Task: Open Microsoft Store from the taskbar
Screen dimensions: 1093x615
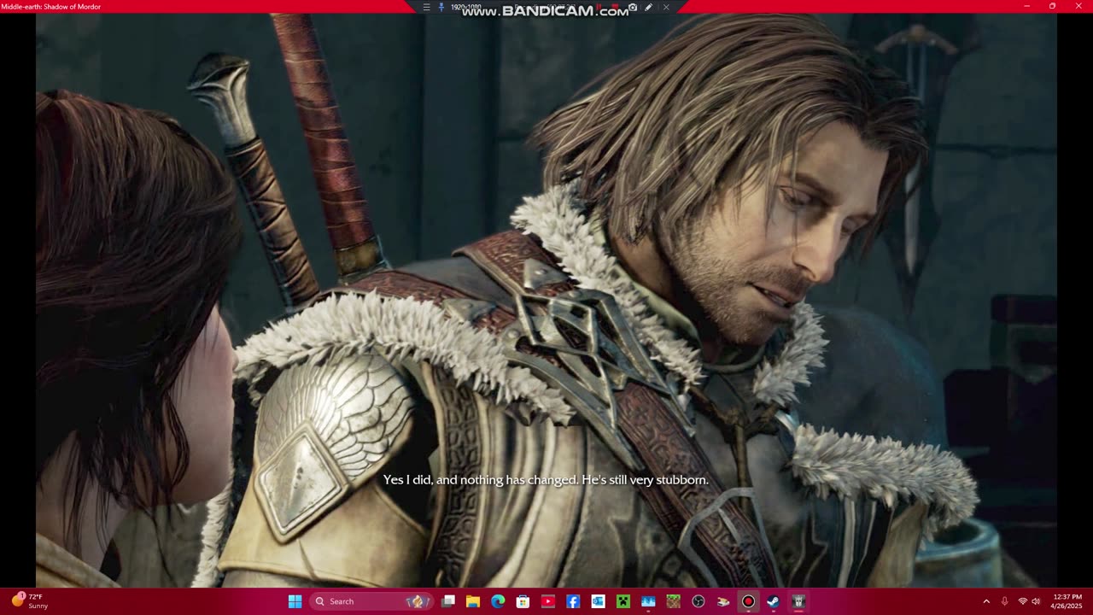Action: 523,601
